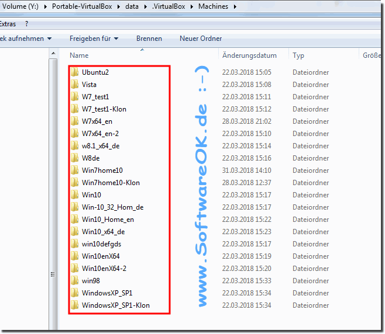The image size is (385, 334).
Task: Go to the Machines breadcrumb
Action: pyautogui.click(x=213, y=6)
